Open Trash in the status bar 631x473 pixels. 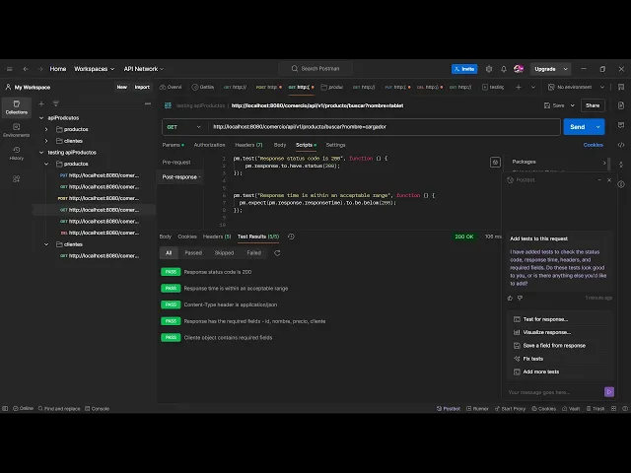[x=596, y=408]
